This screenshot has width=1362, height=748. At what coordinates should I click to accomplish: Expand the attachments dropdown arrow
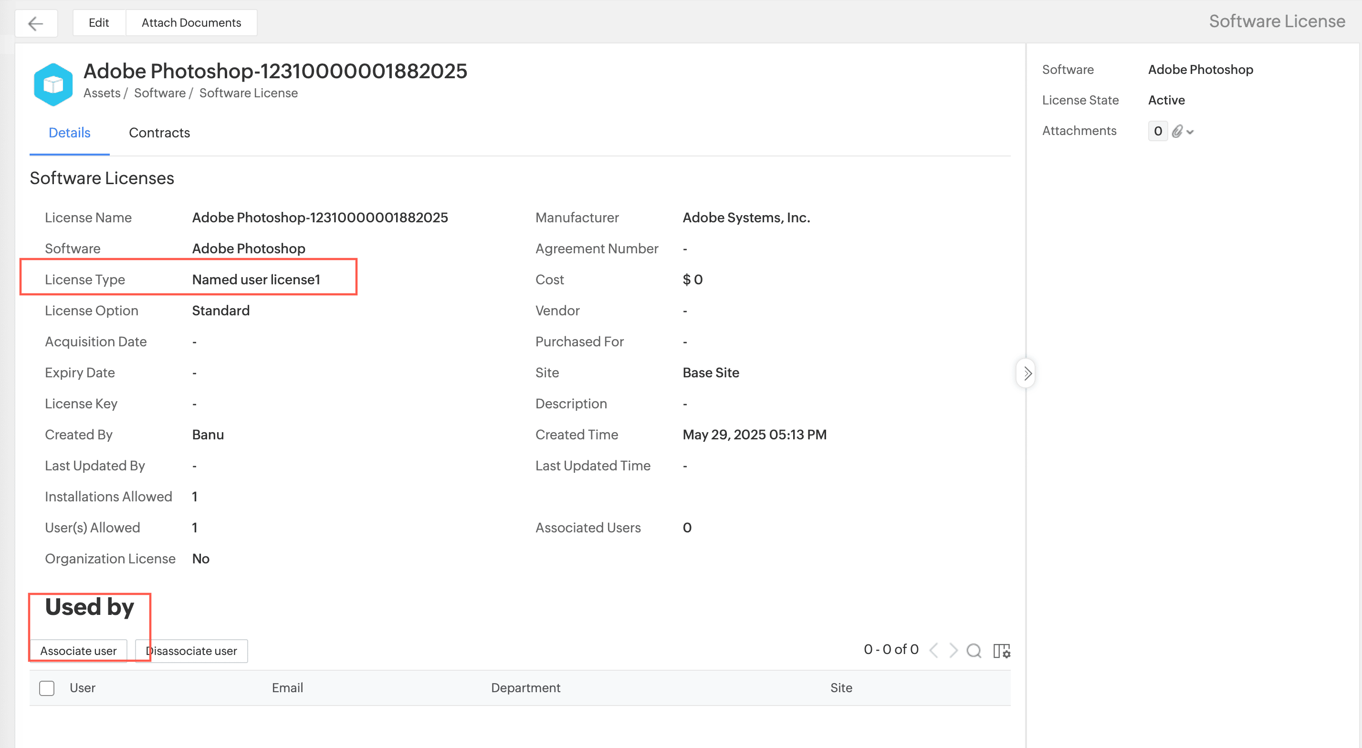pyautogui.click(x=1190, y=132)
